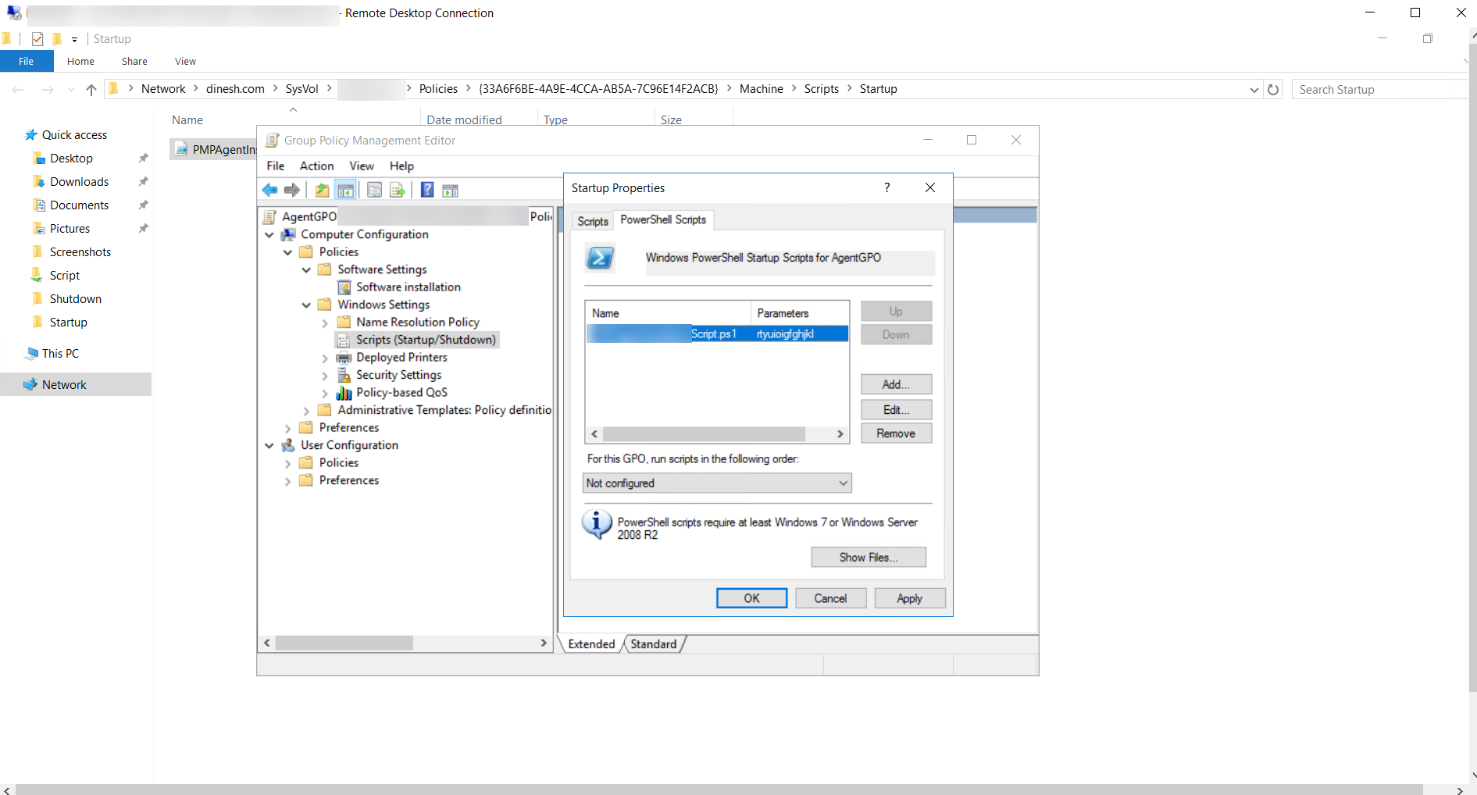The height and width of the screenshot is (795, 1477).
Task: Open the Action menu in Group Policy editor
Action: [x=316, y=166]
